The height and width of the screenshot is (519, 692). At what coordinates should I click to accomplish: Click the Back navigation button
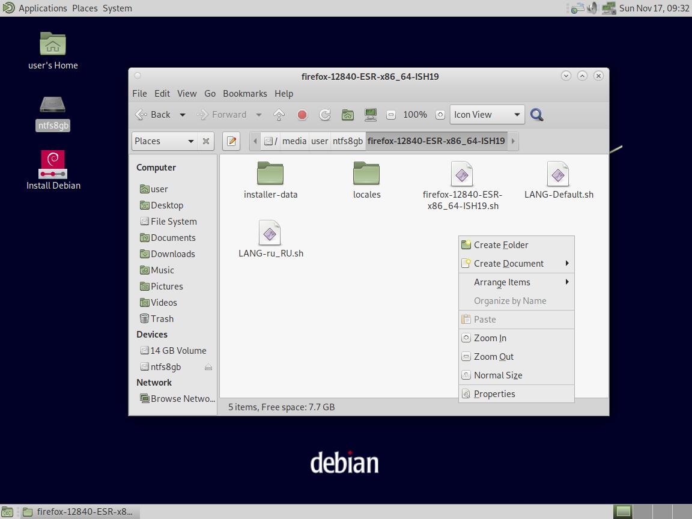click(x=153, y=115)
